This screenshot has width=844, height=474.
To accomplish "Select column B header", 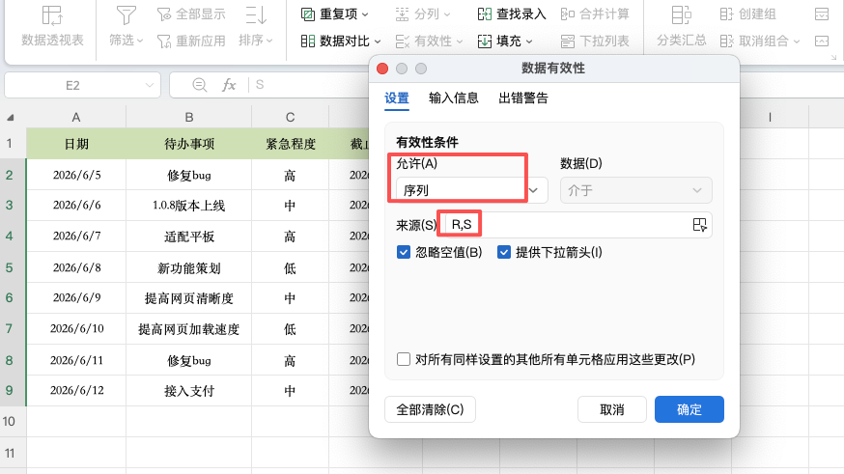I will coord(189,117).
